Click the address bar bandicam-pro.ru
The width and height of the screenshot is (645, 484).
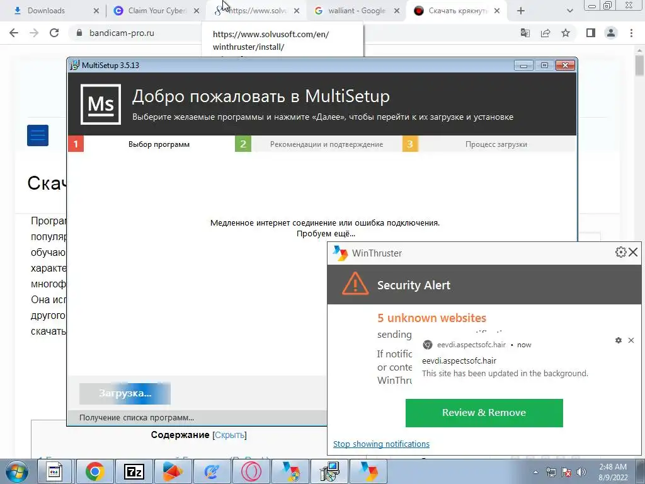[122, 33]
